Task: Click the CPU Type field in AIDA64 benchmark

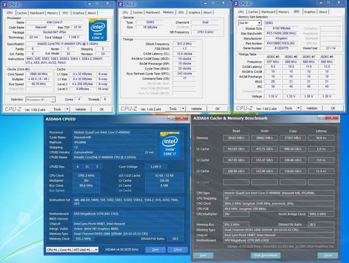Action: point(278,193)
